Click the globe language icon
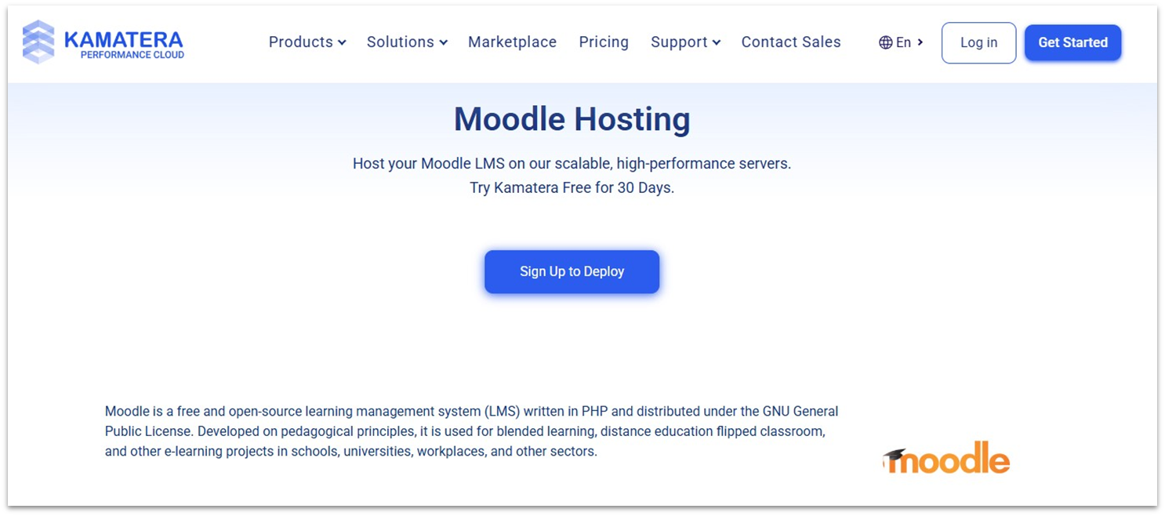This screenshot has width=1165, height=516. 886,42
